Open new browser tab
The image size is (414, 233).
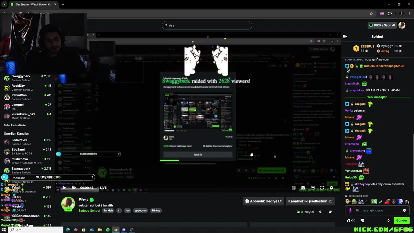(x=63, y=4)
